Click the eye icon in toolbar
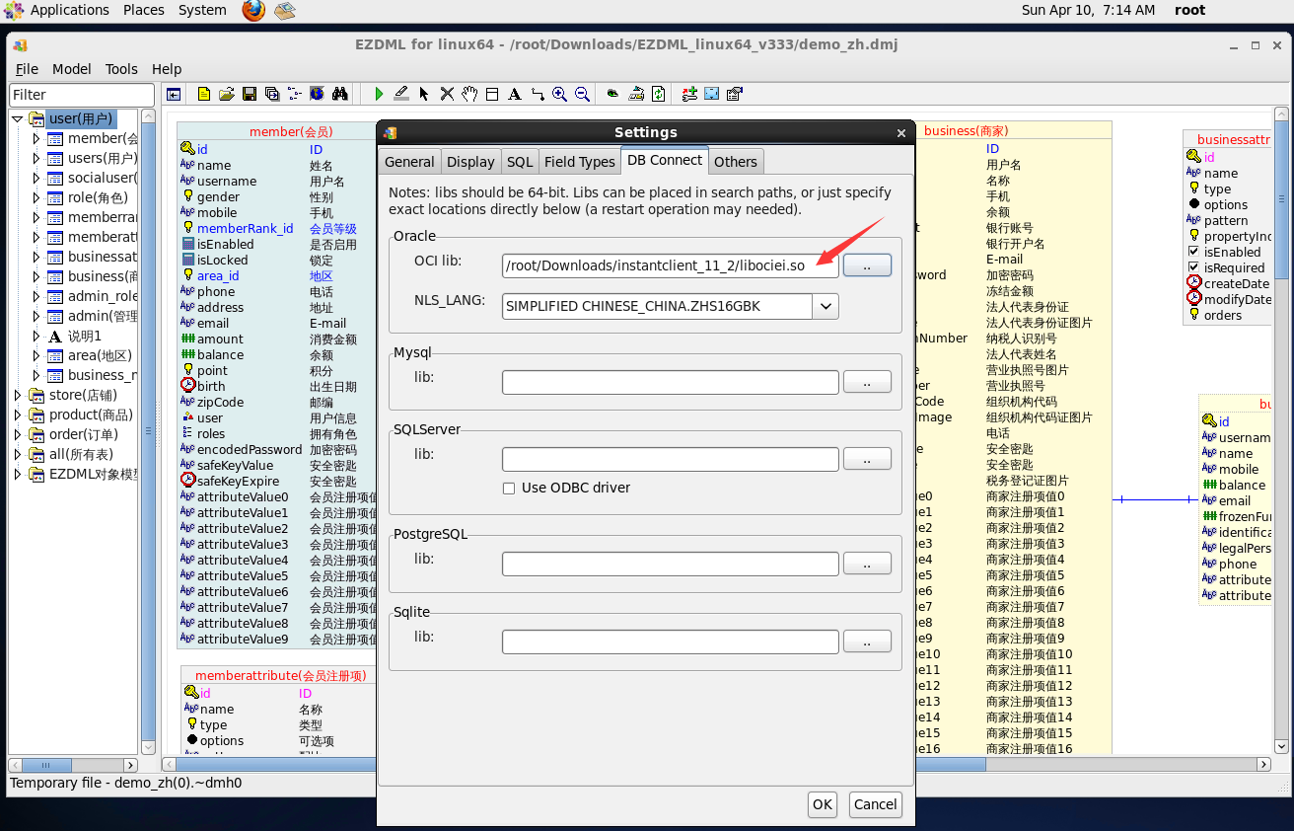 point(612,94)
